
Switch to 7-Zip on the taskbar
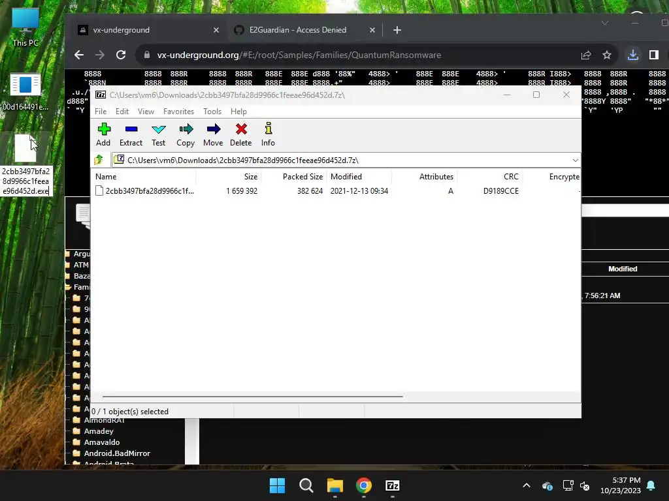392,485
